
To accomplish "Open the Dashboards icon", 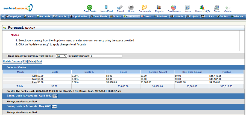I will (x=174, y=7).
